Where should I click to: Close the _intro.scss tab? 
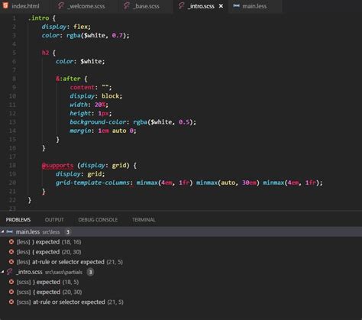(221, 6)
